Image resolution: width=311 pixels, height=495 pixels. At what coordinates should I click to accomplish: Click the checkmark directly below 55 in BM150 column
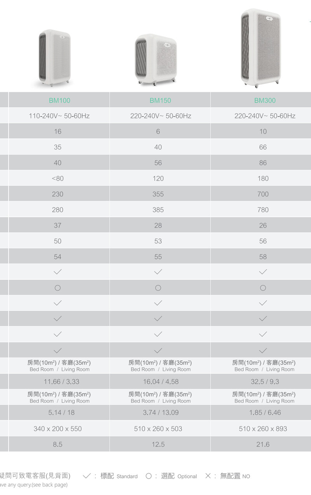pos(158,272)
